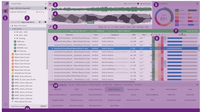Select the ONESHOT category filter

(57, 89)
